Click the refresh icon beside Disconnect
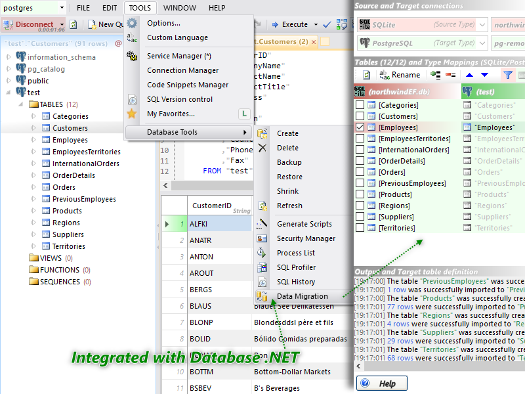 point(73,24)
